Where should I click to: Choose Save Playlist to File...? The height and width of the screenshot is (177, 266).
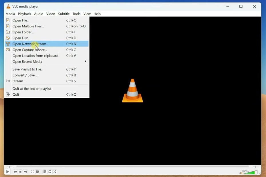point(47,69)
